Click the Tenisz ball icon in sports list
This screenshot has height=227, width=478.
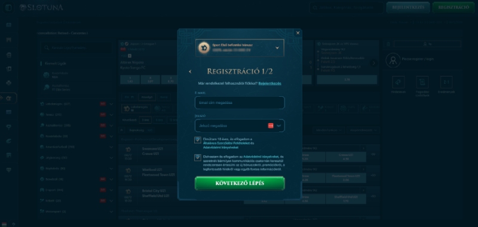[42, 115]
